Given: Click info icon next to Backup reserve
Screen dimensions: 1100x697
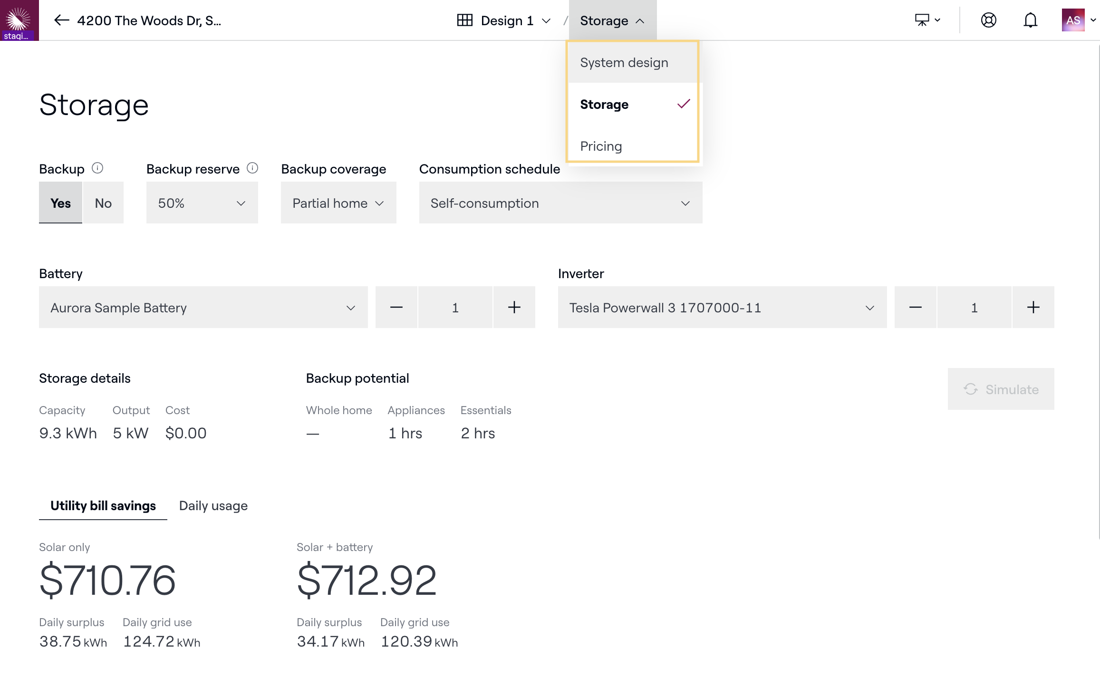Looking at the screenshot, I should click(x=252, y=168).
